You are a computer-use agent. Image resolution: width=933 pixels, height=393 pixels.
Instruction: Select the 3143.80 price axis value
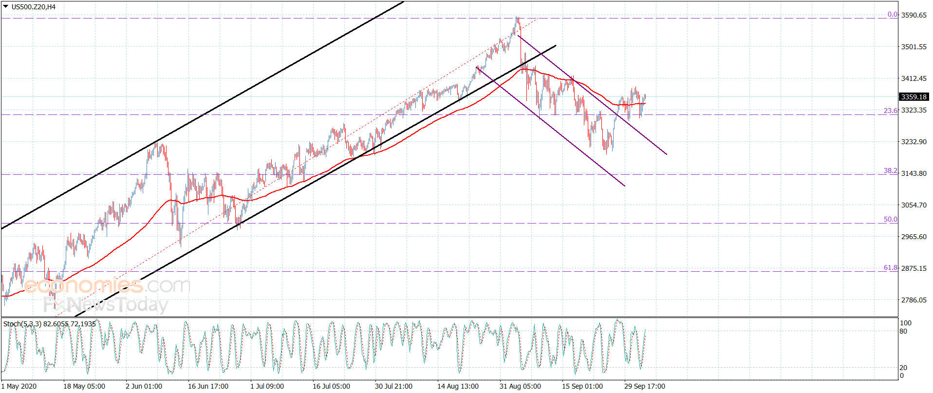click(x=914, y=173)
